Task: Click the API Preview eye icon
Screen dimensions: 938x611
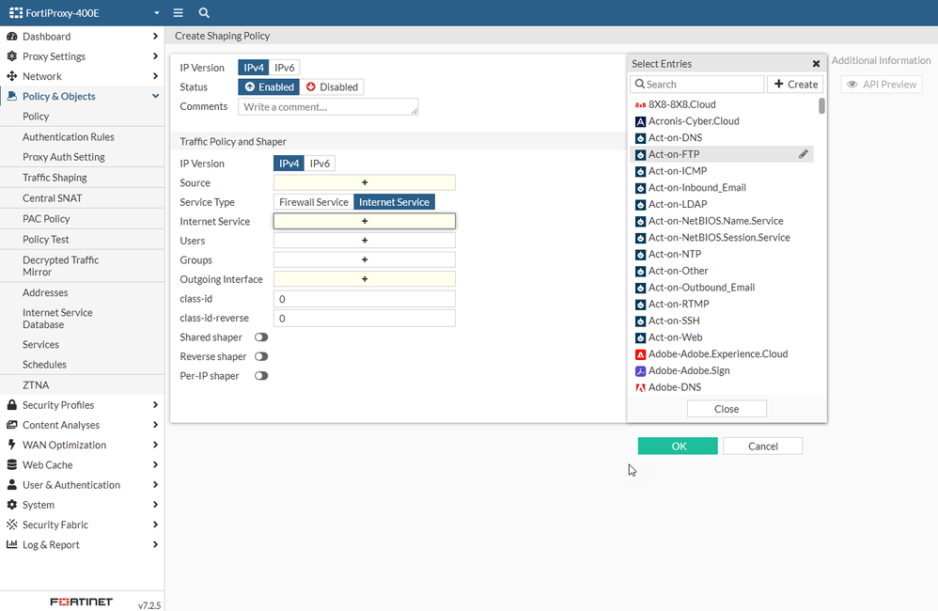Action: pyautogui.click(x=852, y=85)
